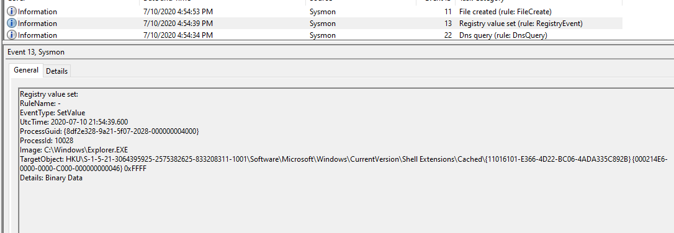
Task: Click the Registry value set (rule: RegistryEvent) category cell
Action: click(521, 23)
